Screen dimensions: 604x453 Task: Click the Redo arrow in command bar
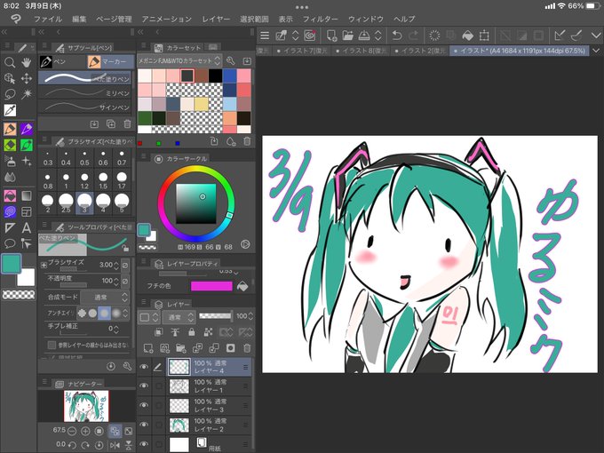pos(414,36)
